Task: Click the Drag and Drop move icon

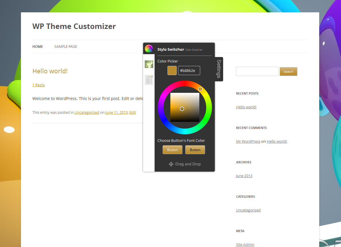Action: pyautogui.click(x=171, y=164)
